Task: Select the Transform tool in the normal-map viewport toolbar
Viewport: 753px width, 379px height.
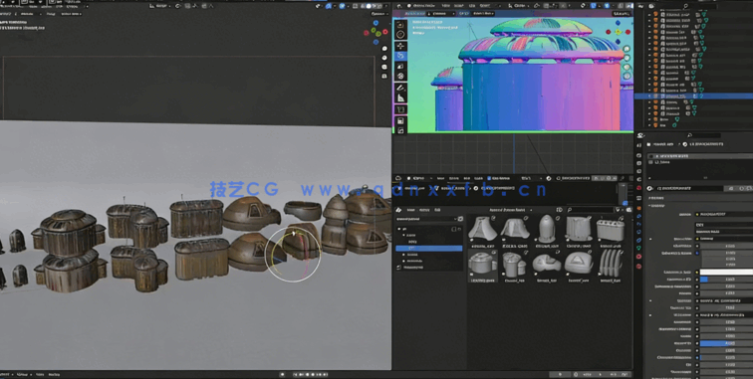Action: click(400, 77)
